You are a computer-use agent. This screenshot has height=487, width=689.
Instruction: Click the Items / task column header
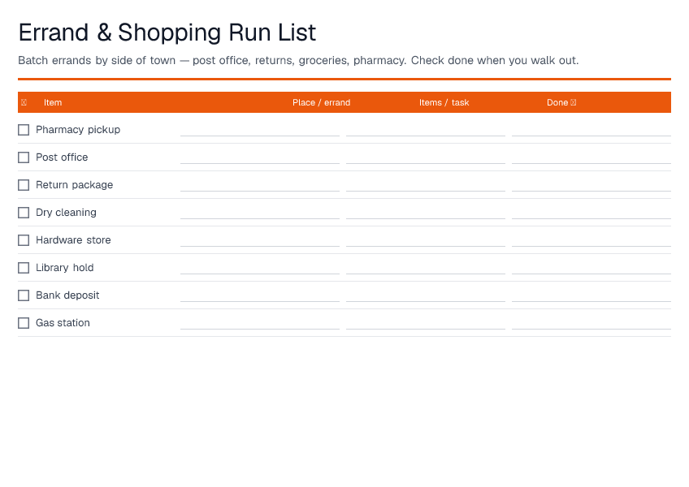[444, 103]
